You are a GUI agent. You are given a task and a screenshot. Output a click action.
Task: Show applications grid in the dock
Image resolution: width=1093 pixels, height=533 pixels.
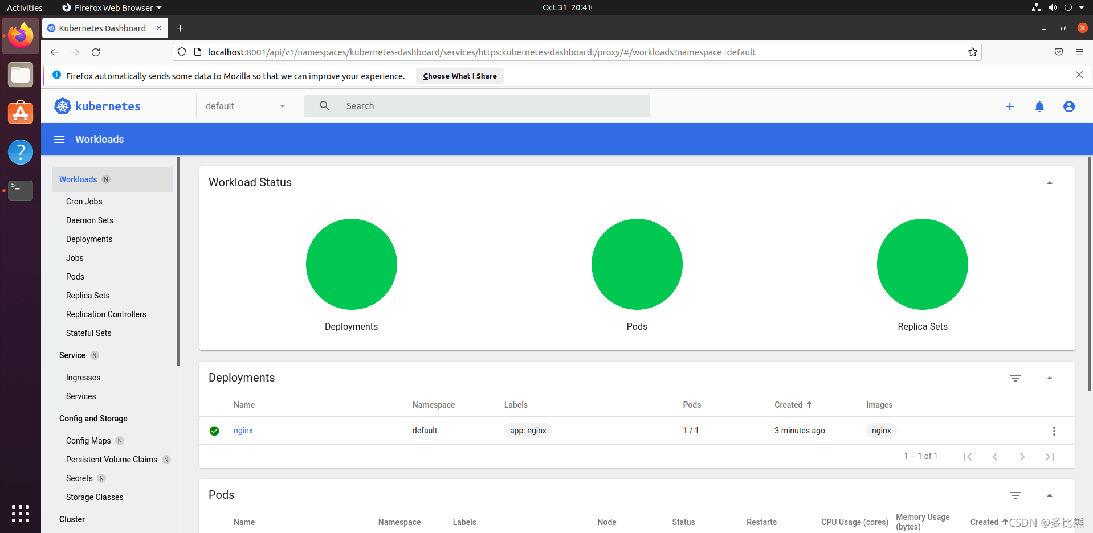click(x=21, y=514)
